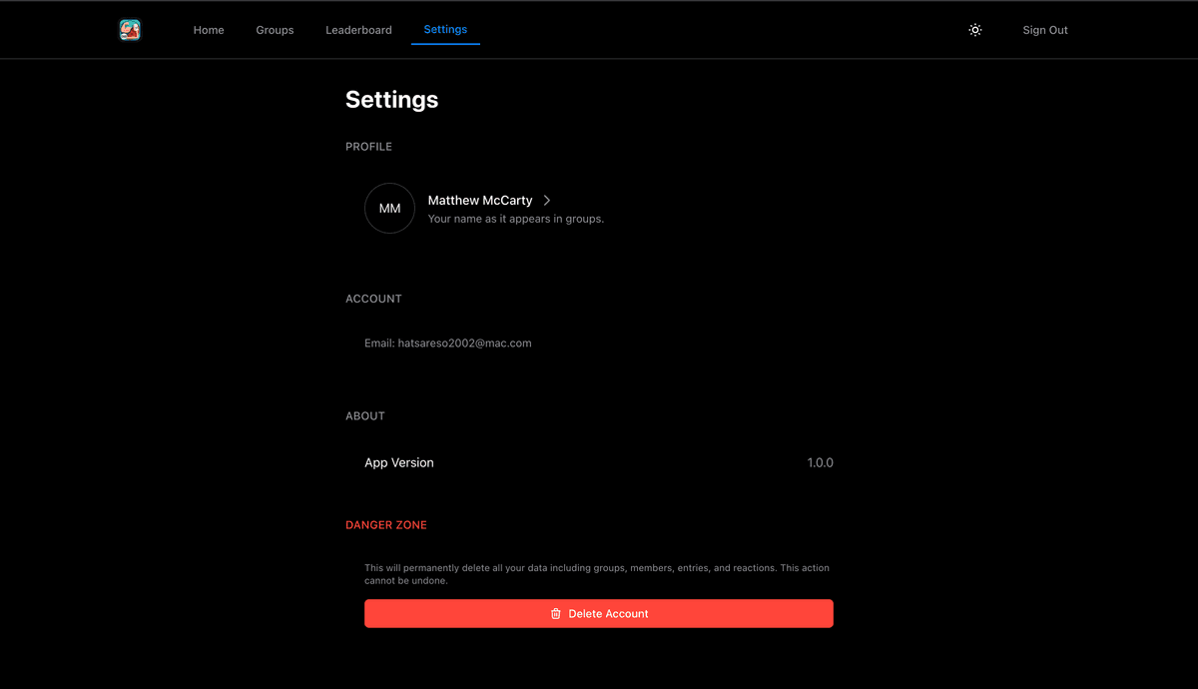Click the email hatsareso2002@mac.com
1198x689 pixels.
point(447,343)
